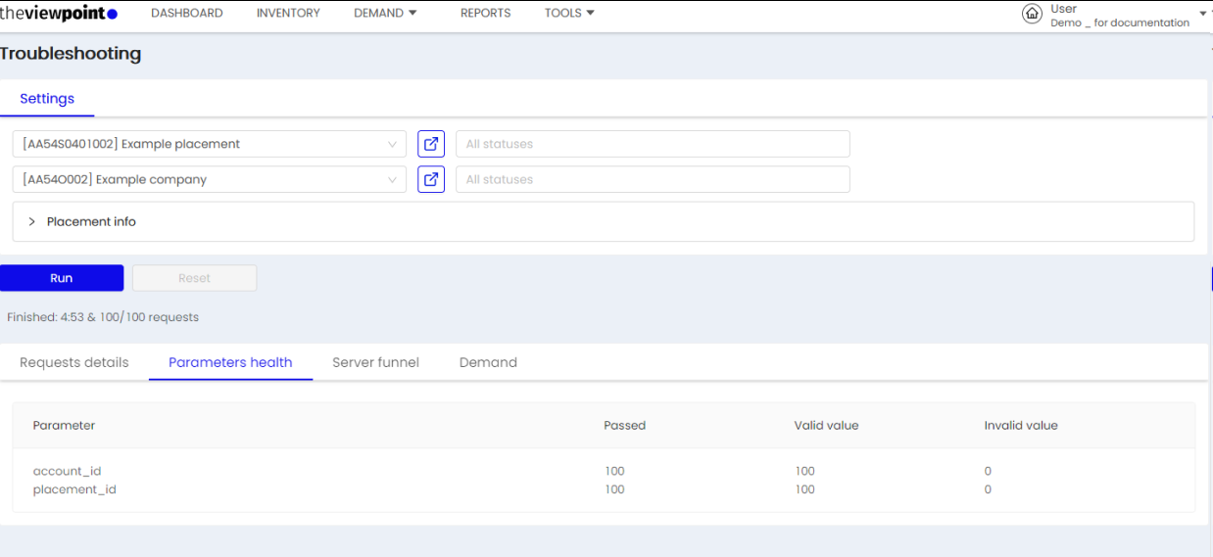Click the Reset button
Viewport: 1213px width, 557px height.
(194, 278)
